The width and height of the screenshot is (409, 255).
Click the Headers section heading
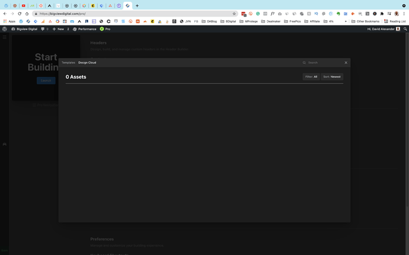click(x=98, y=43)
